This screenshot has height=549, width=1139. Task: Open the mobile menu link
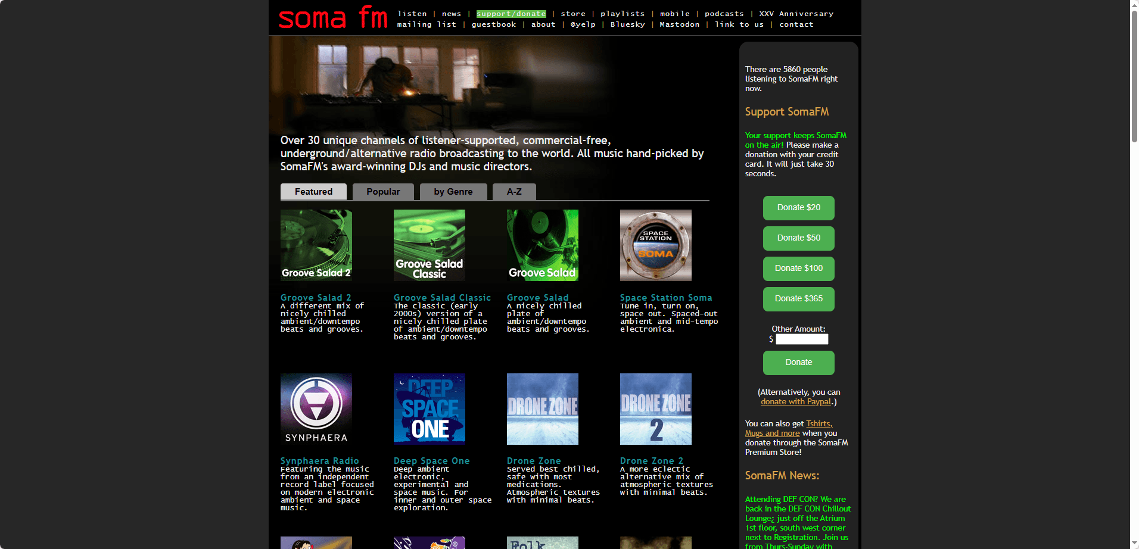coord(675,14)
